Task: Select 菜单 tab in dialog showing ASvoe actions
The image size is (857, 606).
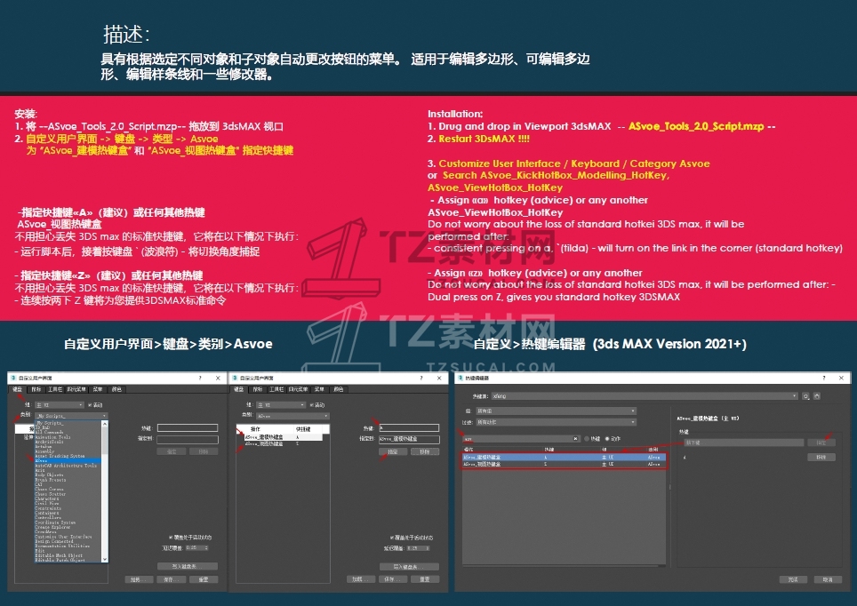Action: click(319, 389)
